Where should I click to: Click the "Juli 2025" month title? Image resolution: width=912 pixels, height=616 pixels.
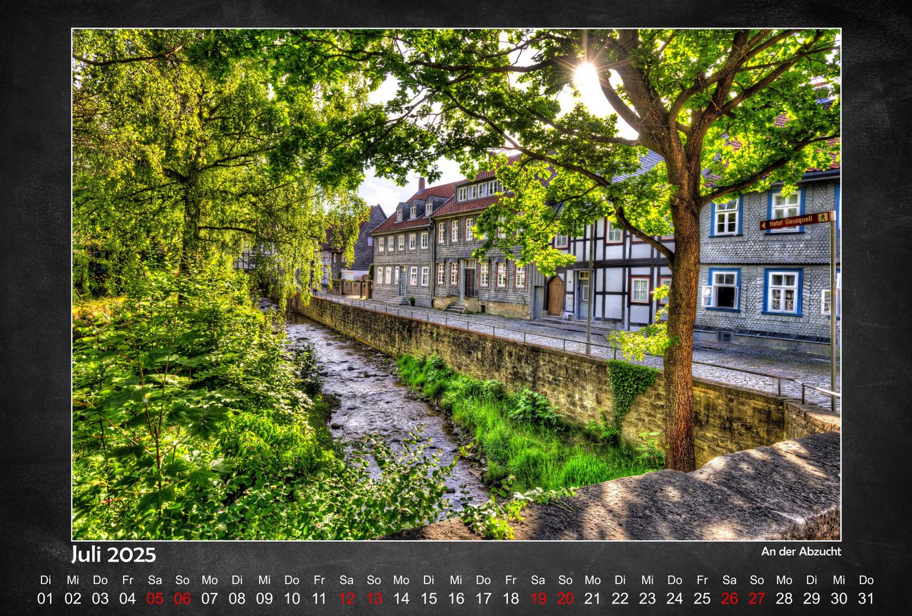(114, 554)
